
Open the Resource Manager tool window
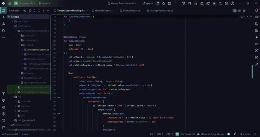3,24
